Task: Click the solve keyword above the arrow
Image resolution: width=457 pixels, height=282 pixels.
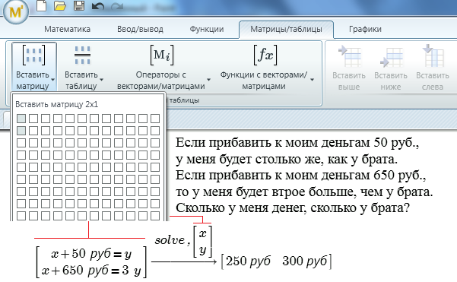Action: click(x=170, y=240)
